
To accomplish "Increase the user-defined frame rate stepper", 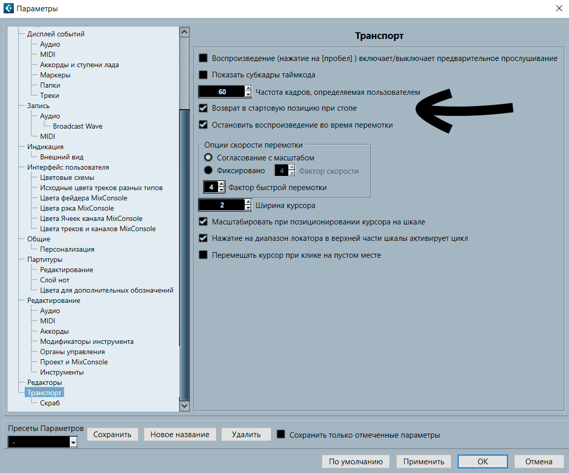I will pyautogui.click(x=248, y=90).
